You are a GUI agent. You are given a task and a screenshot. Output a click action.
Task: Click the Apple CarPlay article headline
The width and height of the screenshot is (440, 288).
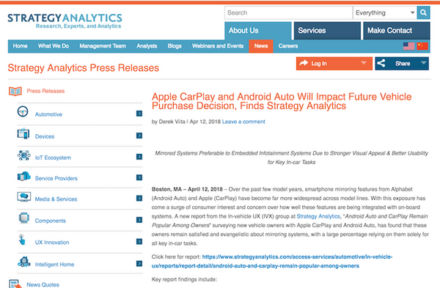tap(282, 101)
